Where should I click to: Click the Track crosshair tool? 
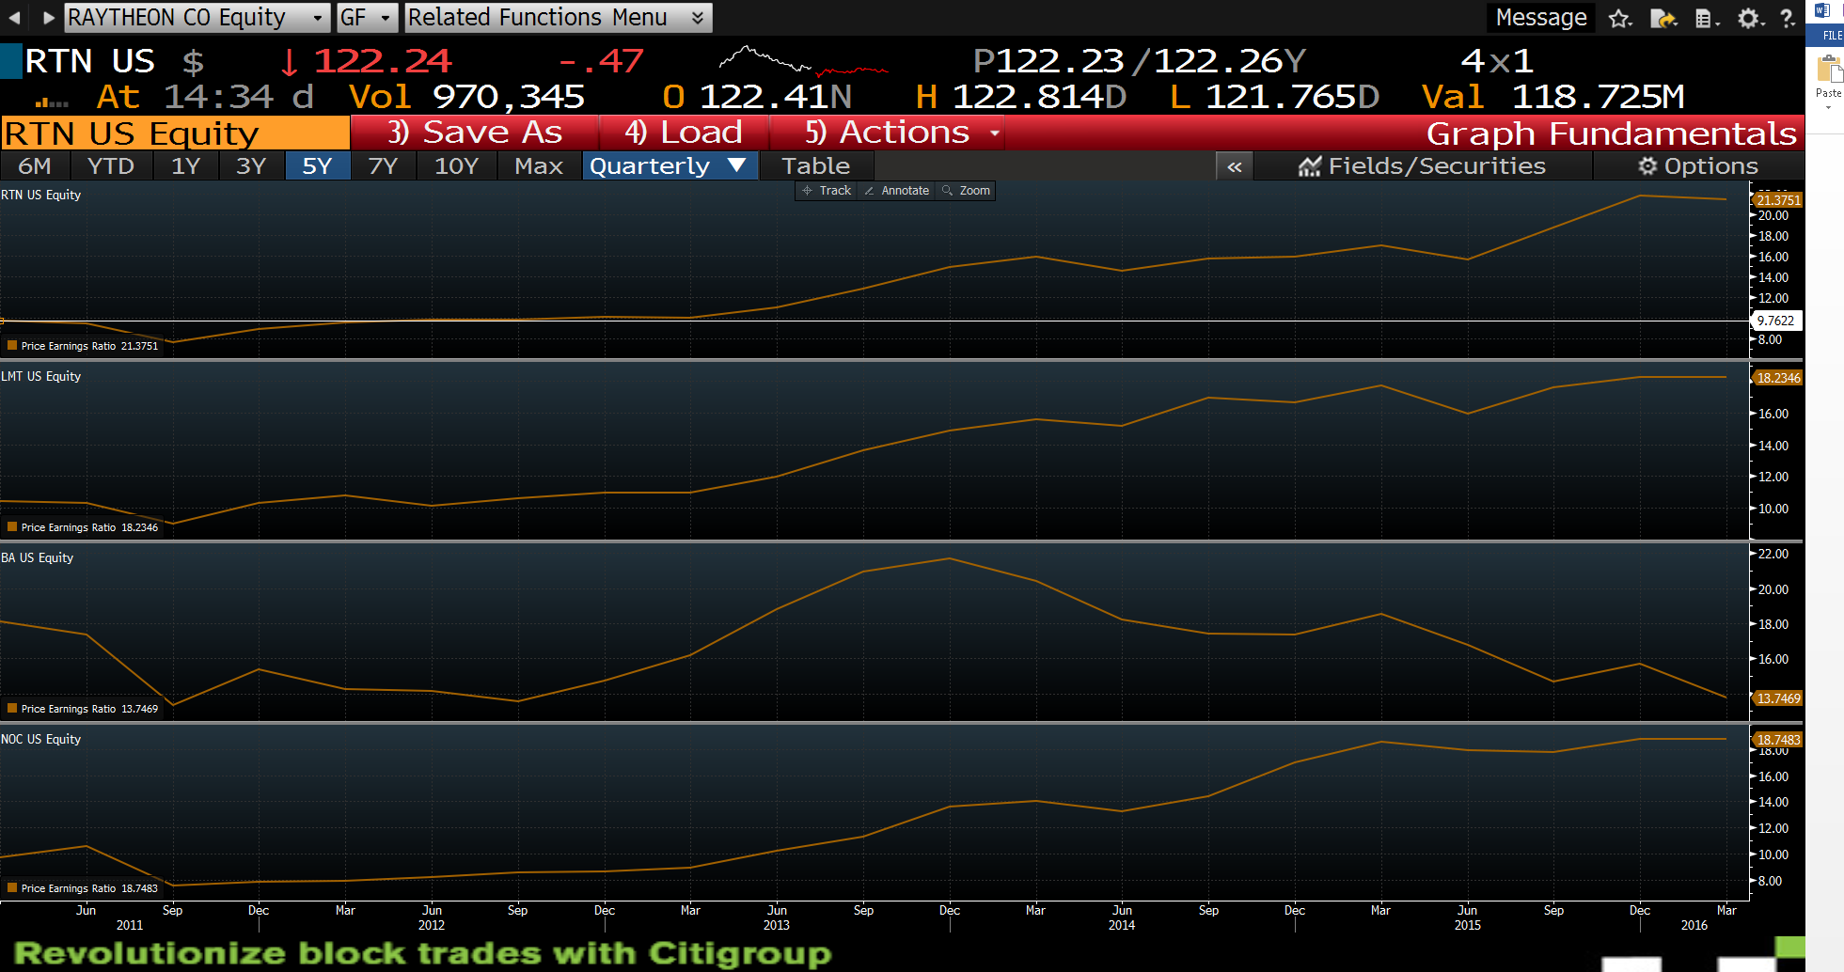pos(827,190)
